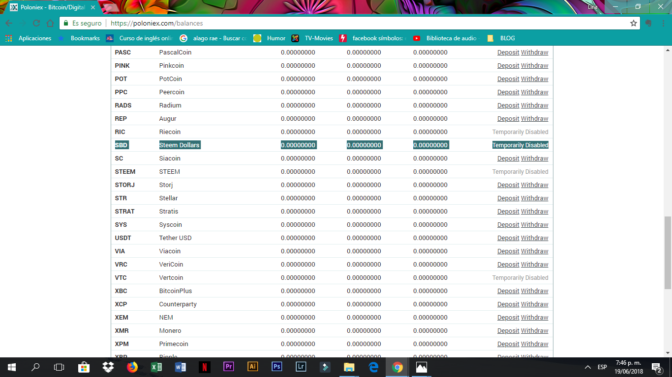Image resolution: width=672 pixels, height=377 pixels.
Task: Click Withdraw for Monero
Action: pos(535,331)
